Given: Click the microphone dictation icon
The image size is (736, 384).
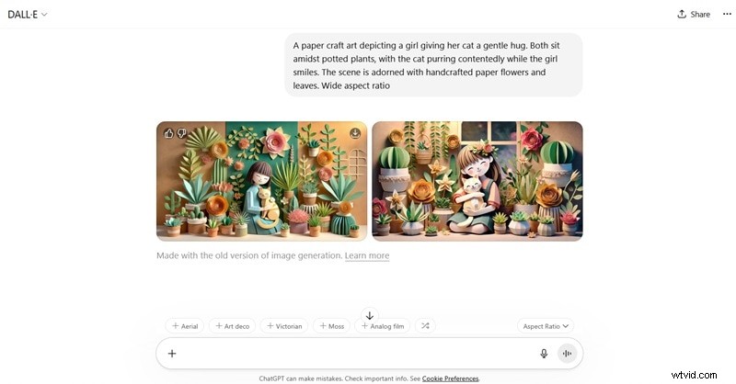Looking at the screenshot, I should tap(544, 354).
